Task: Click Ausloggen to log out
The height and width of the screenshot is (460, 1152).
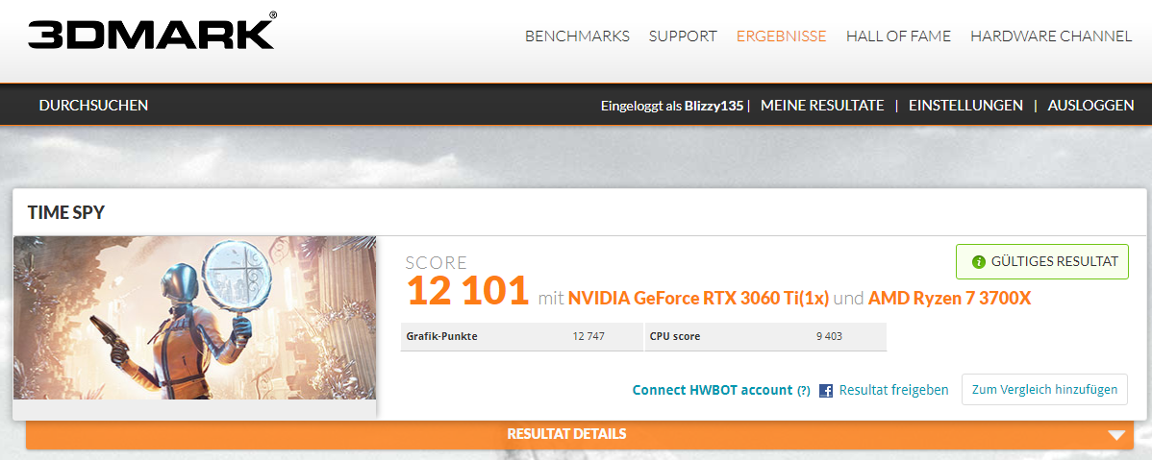Action: [1090, 106]
